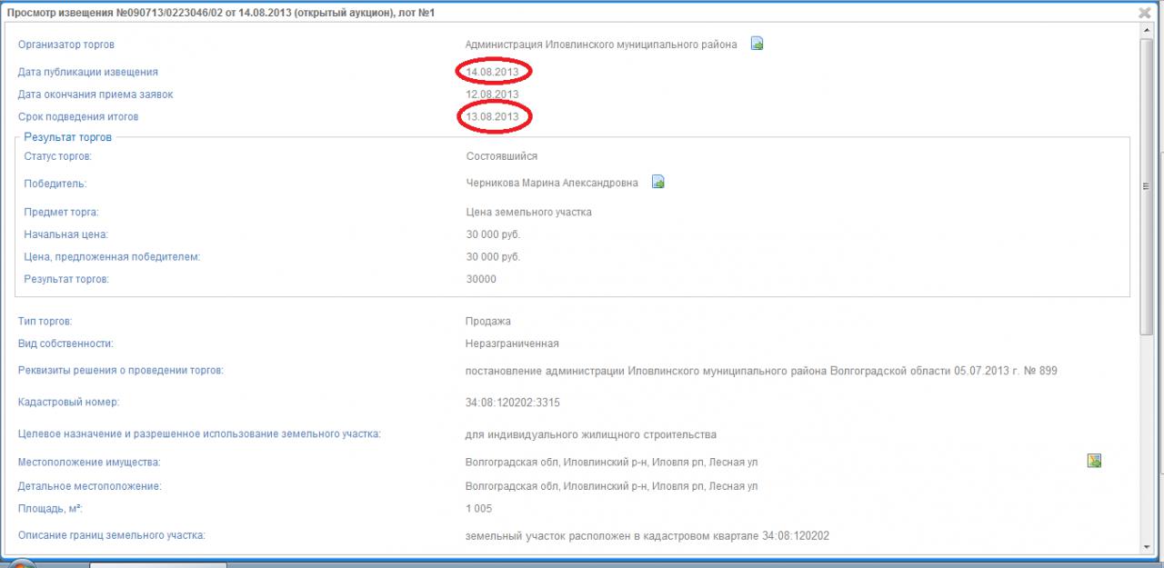
Task: Open map icon for Местоположение имущества row
Action: point(1095,462)
